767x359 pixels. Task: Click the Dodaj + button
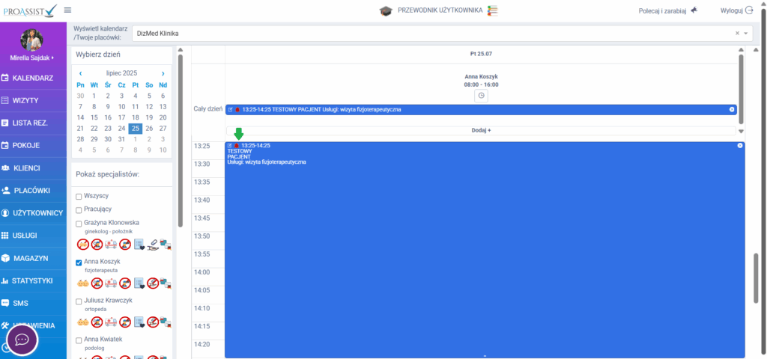pos(482,130)
